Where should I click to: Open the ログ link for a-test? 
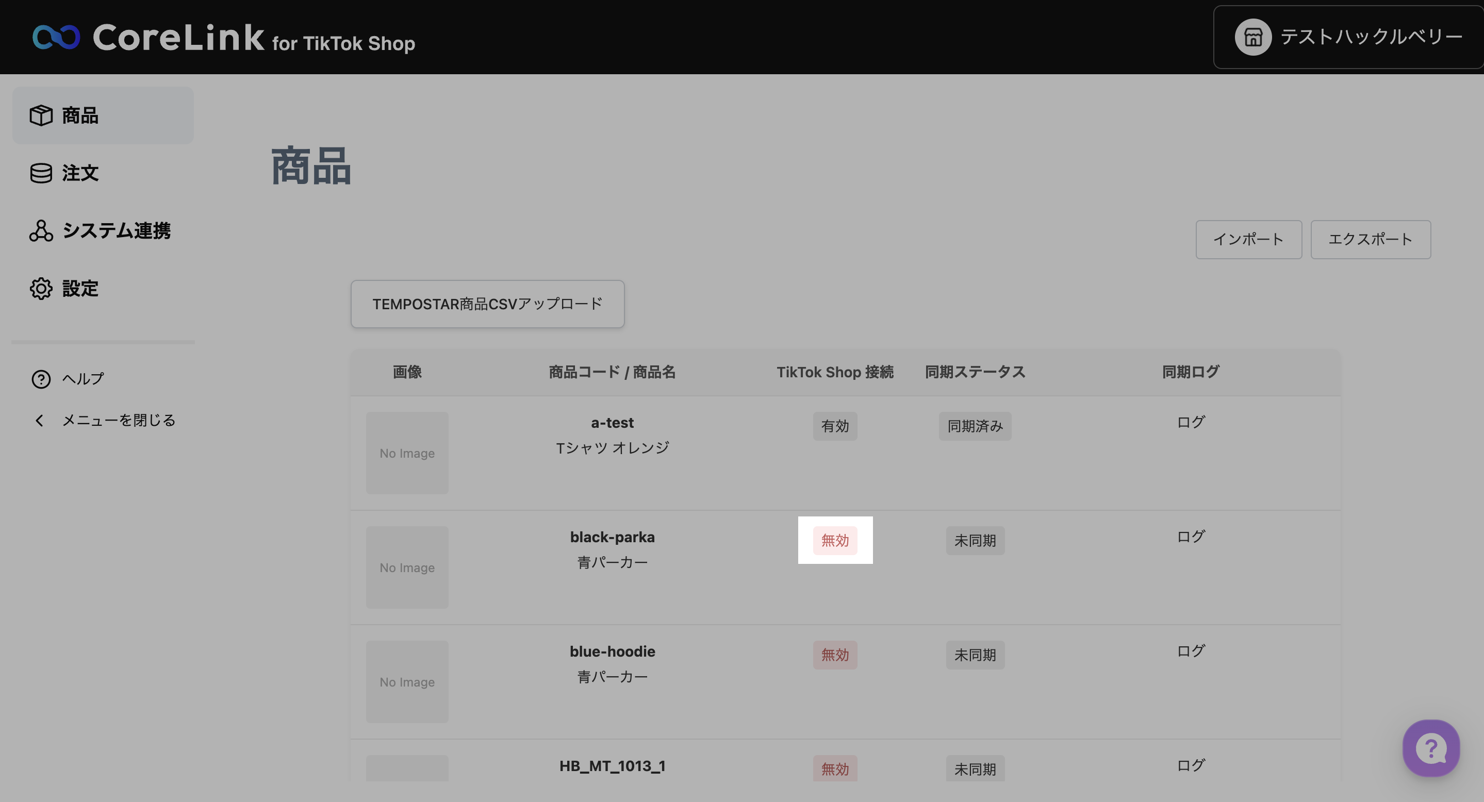coord(1191,422)
